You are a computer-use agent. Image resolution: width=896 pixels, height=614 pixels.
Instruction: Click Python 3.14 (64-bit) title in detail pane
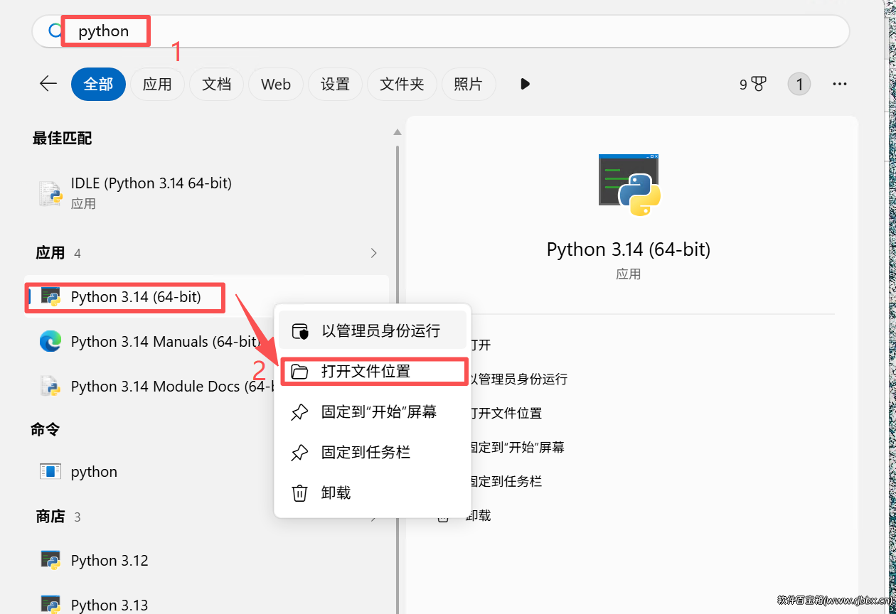[x=629, y=249]
